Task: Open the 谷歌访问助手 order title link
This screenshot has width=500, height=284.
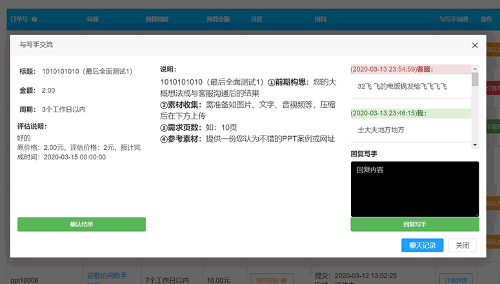Action: click(x=107, y=276)
